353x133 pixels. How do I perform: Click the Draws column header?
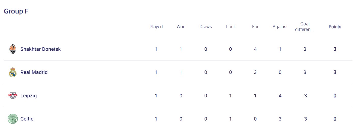[x=206, y=27]
